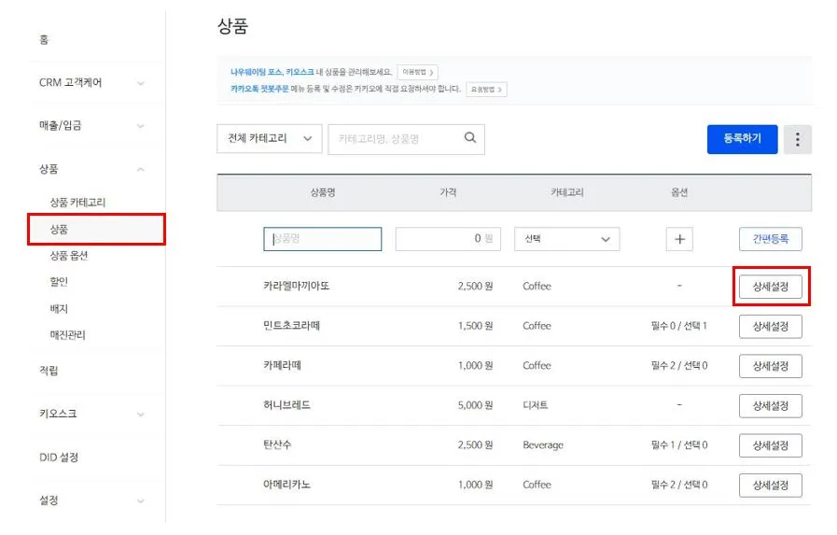Open 상세설정 for 카라멜마끼아또

770,287
